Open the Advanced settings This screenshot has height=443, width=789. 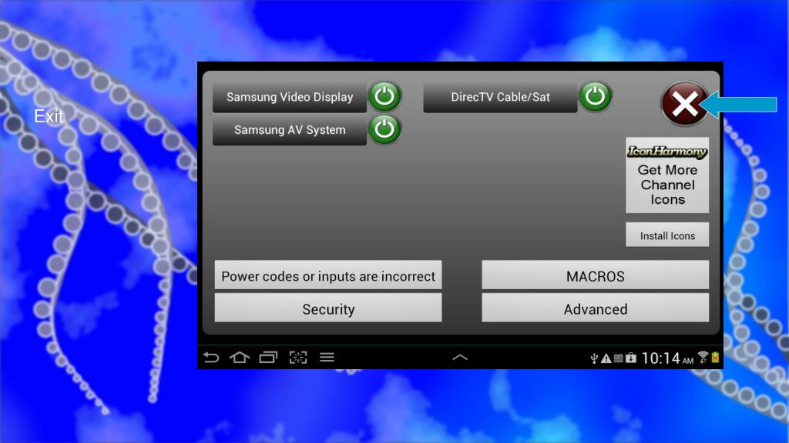(x=595, y=309)
